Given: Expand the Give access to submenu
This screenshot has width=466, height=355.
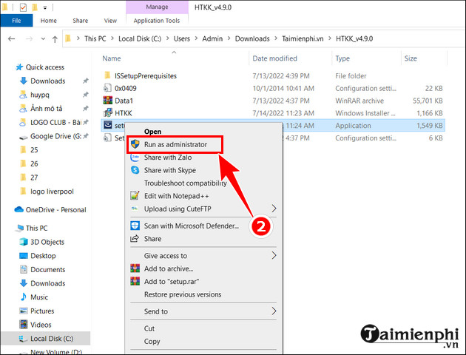Looking at the screenshot, I should [x=274, y=256].
